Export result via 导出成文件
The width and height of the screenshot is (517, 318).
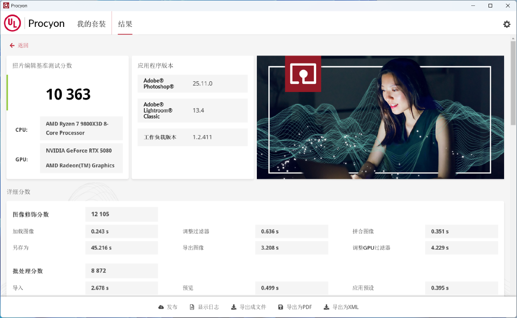tap(253, 307)
